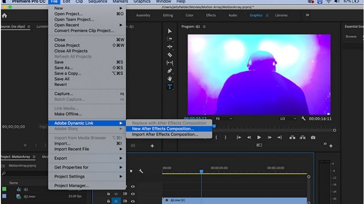Toggle V1 track targeting
The height and width of the screenshot is (204, 364).
pyautogui.click(x=116, y=201)
